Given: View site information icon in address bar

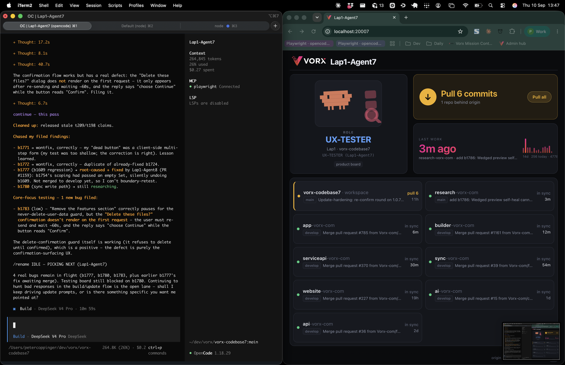Looking at the screenshot, I should click(328, 32).
